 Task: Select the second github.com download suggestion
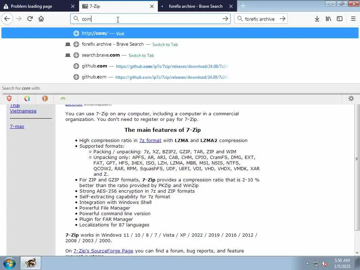click(x=180, y=77)
